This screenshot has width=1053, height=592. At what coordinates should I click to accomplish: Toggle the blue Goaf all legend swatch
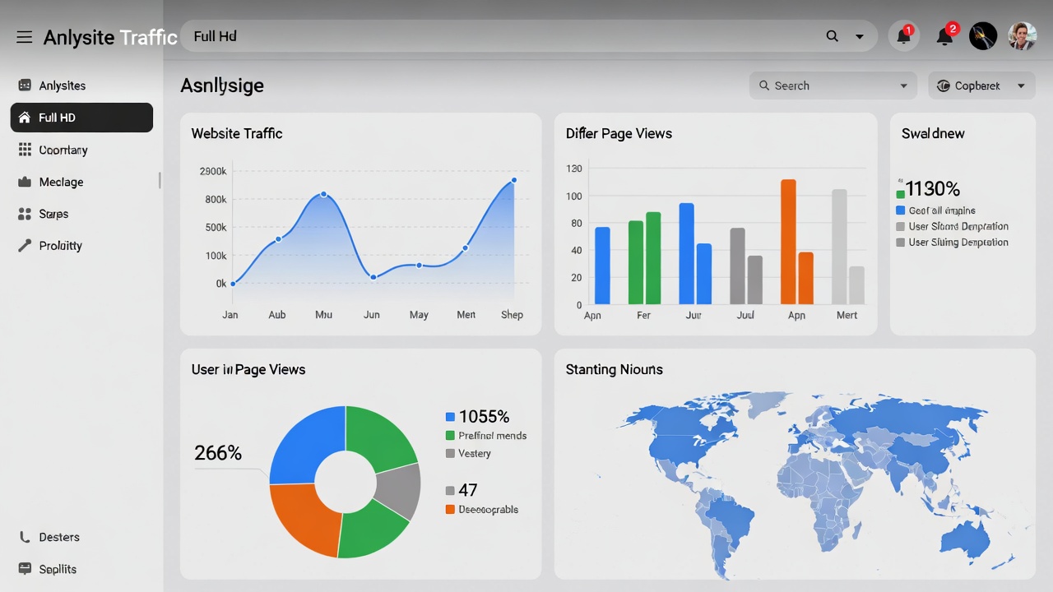pyautogui.click(x=900, y=210)
